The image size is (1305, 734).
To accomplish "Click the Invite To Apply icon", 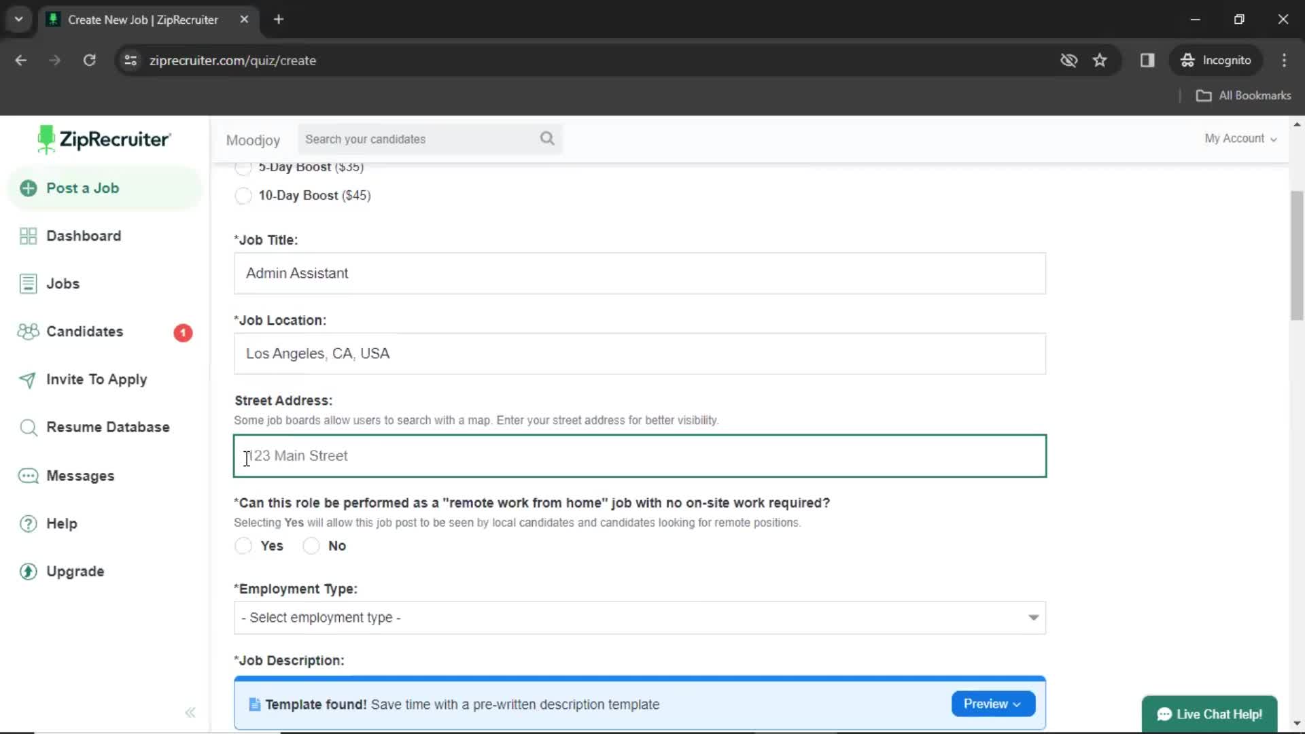I will 26,379.
